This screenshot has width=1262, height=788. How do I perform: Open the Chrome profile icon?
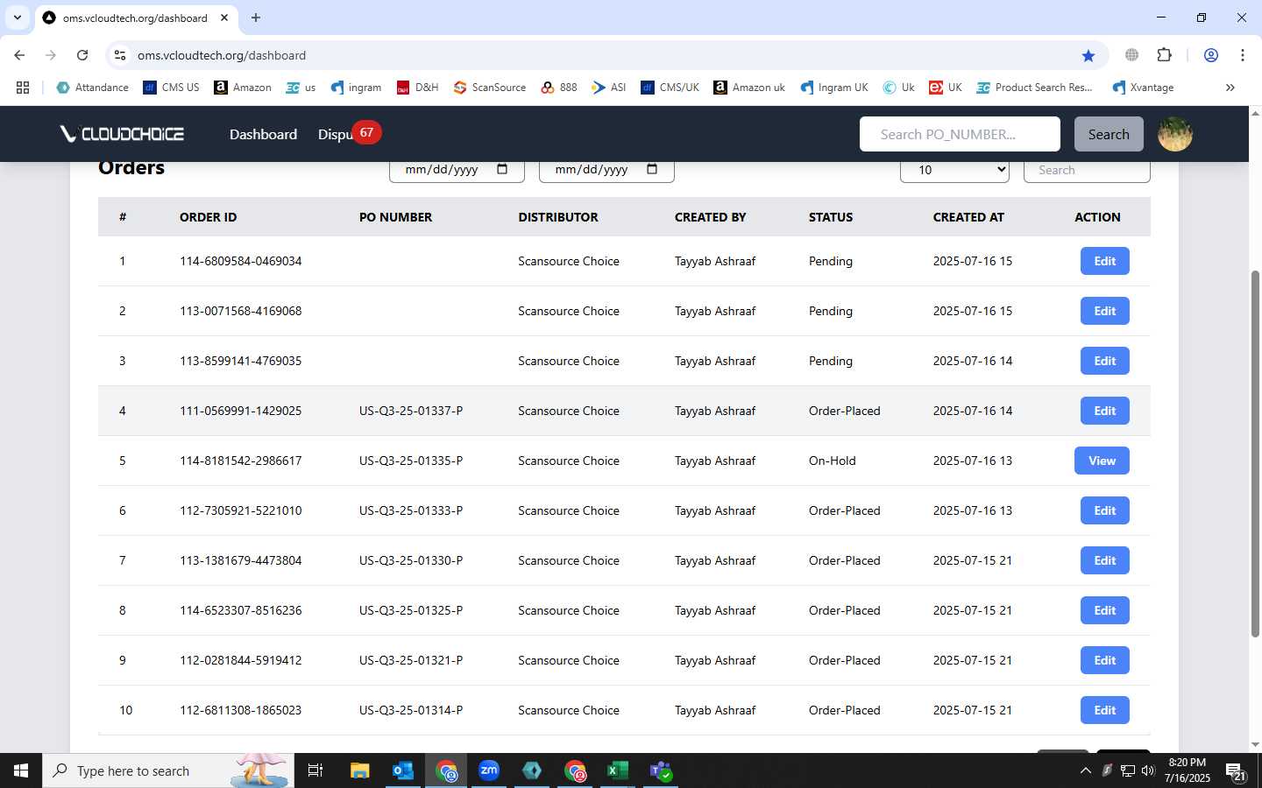(x=1211, y=55)
